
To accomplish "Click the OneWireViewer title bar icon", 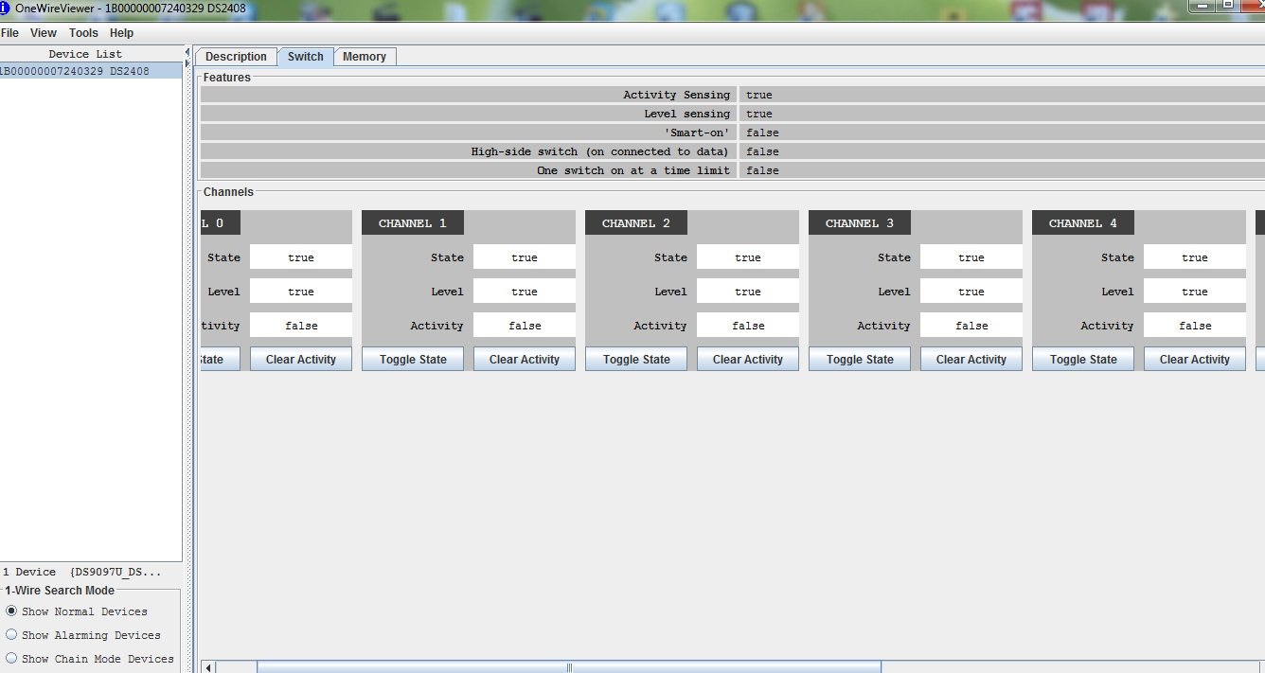I will pos(5,8).
